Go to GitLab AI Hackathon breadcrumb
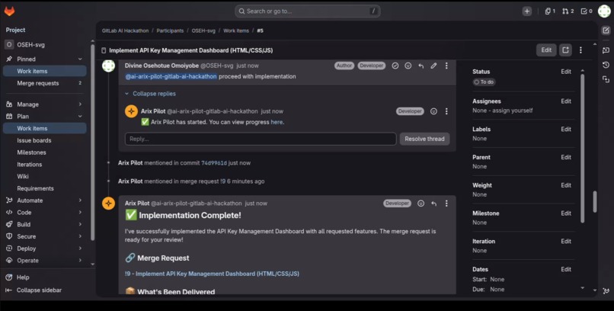The width and height of the screenshot is (614, 311). pos(125,30)
